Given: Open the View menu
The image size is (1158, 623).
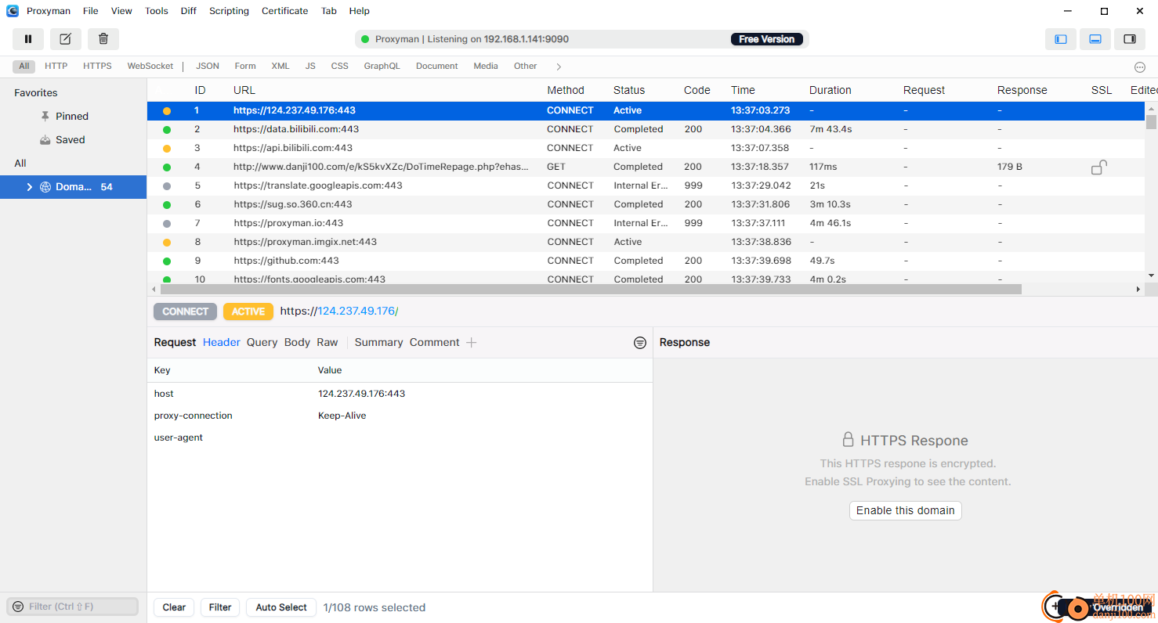Looking at the screenshot, I should point(121,11).
